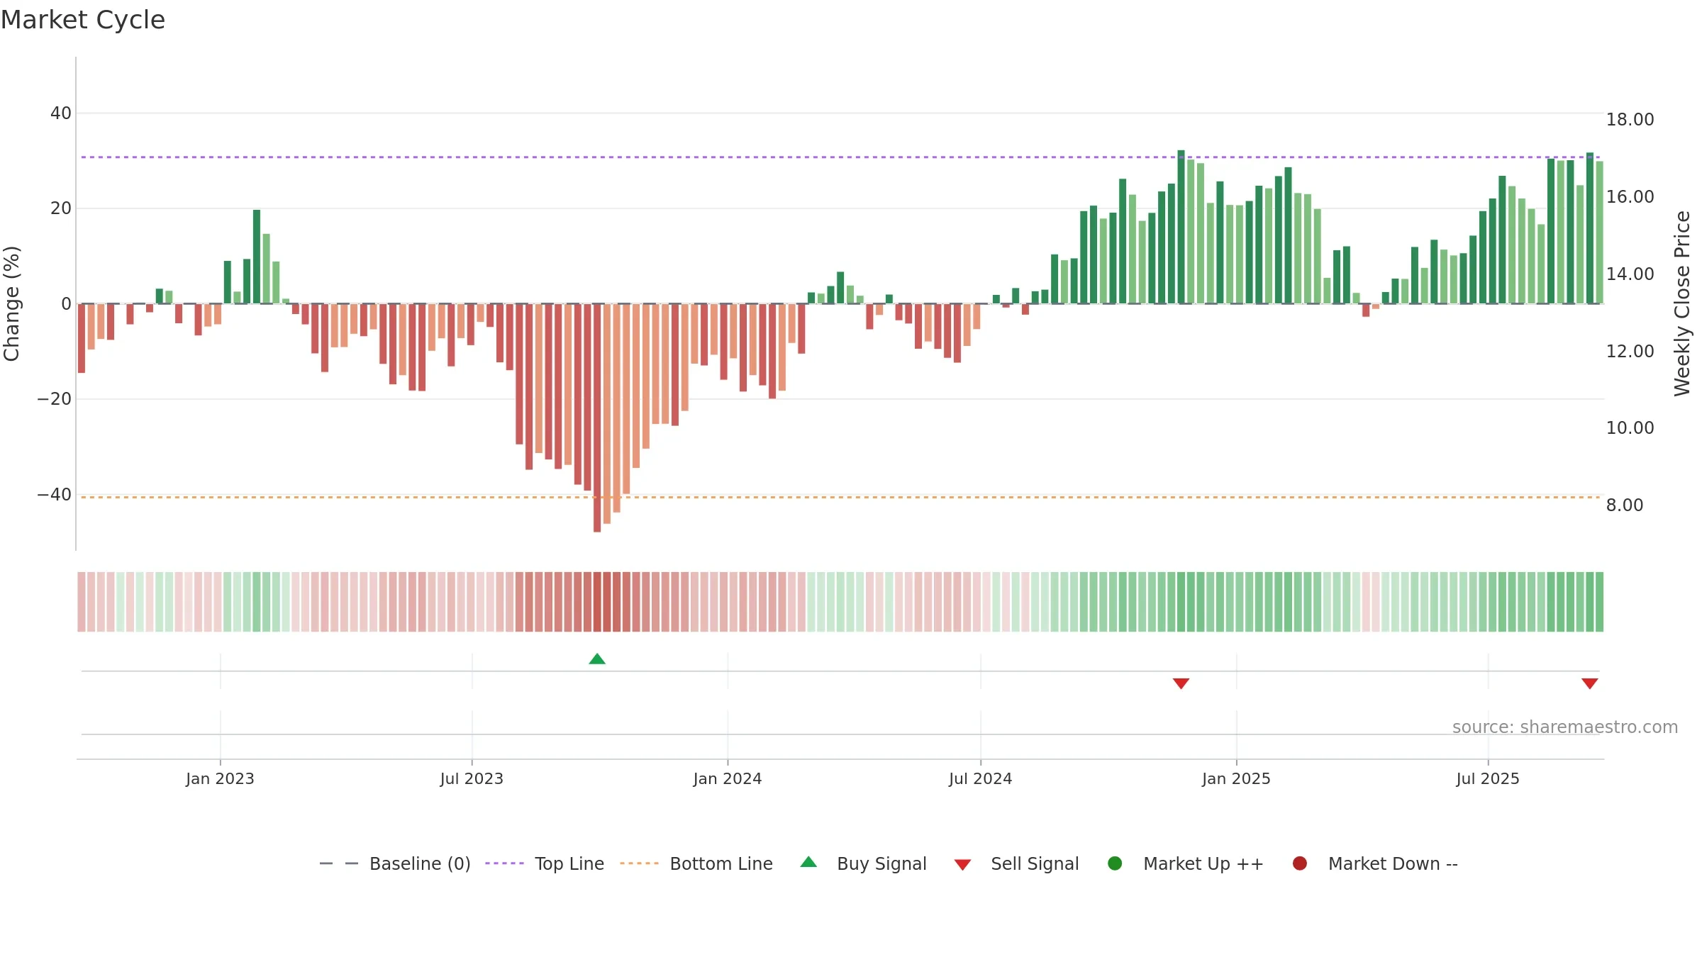Click the Jul 2025 axis label
Image resolution: width=1702 pixels, height=957 pixels.
click(1488, 778)
